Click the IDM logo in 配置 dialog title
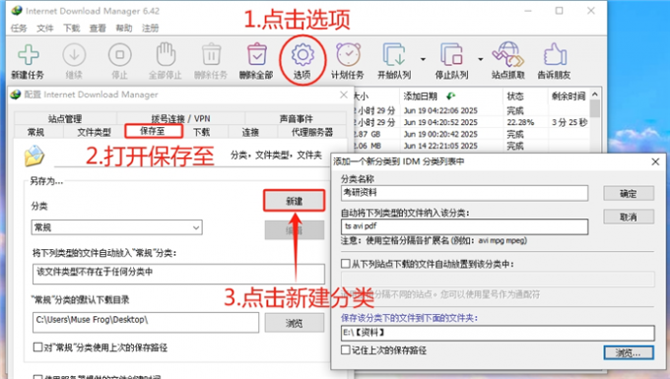670x379 pixels. (16, 95)
